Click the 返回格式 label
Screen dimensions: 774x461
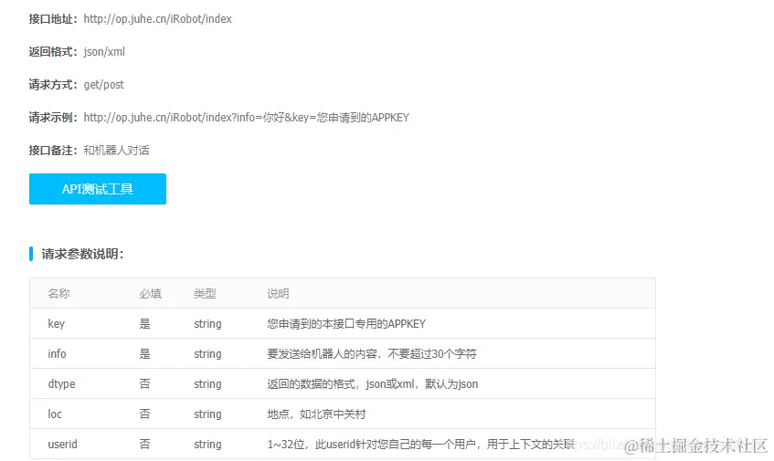pos(53,52)
